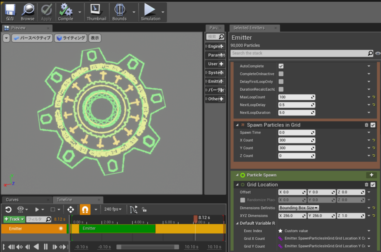Open the Bounding Box Size dropdown

tap(298, 208)
